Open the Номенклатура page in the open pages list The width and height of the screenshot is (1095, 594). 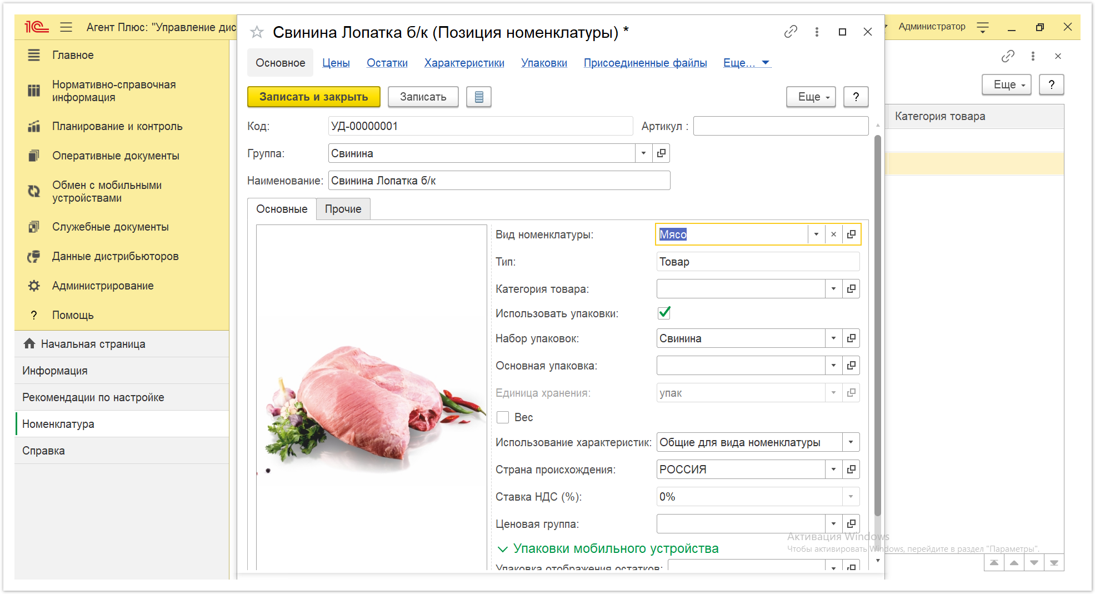(122, 424)
